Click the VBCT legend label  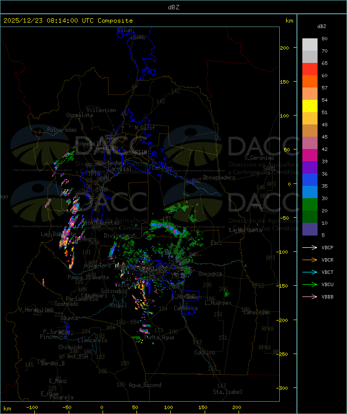[327, 272]
